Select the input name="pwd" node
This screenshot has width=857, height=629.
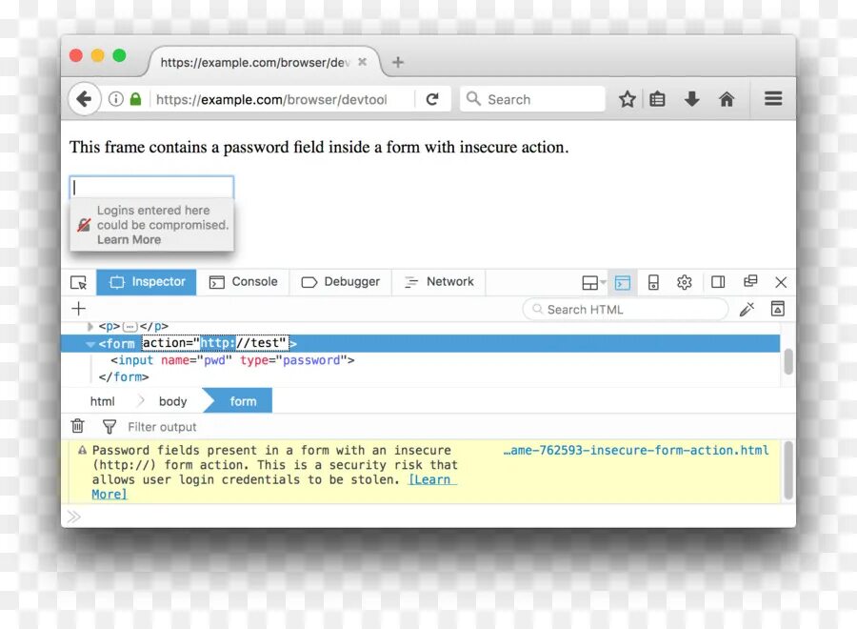tap(232, 360)
